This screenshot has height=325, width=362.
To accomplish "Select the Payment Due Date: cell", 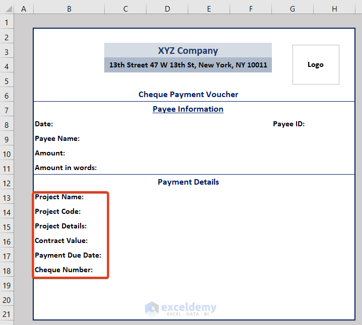I will pyautogui.click(x=69, y=255).
